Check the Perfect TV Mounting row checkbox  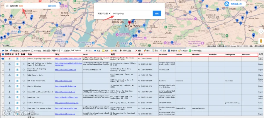point(3,103)
